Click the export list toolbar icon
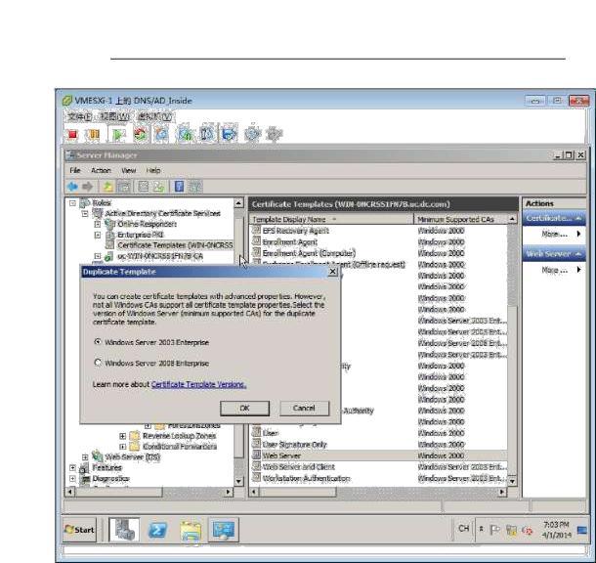The height and width of the screenshot is (563, 596). click(159, 187)
